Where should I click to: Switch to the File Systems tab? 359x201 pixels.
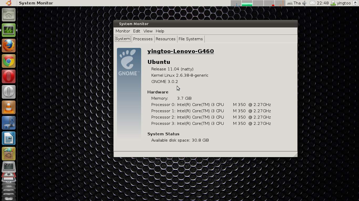(x=191, y=39)
